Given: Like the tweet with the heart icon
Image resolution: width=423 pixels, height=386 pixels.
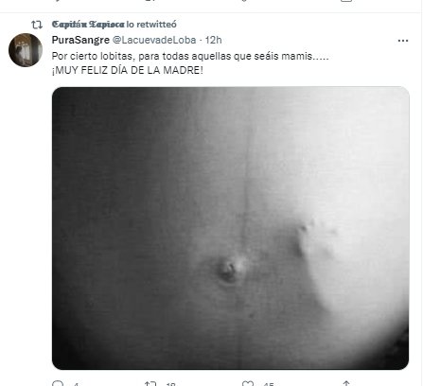Looking at the screenshot, I should [248, 383].
